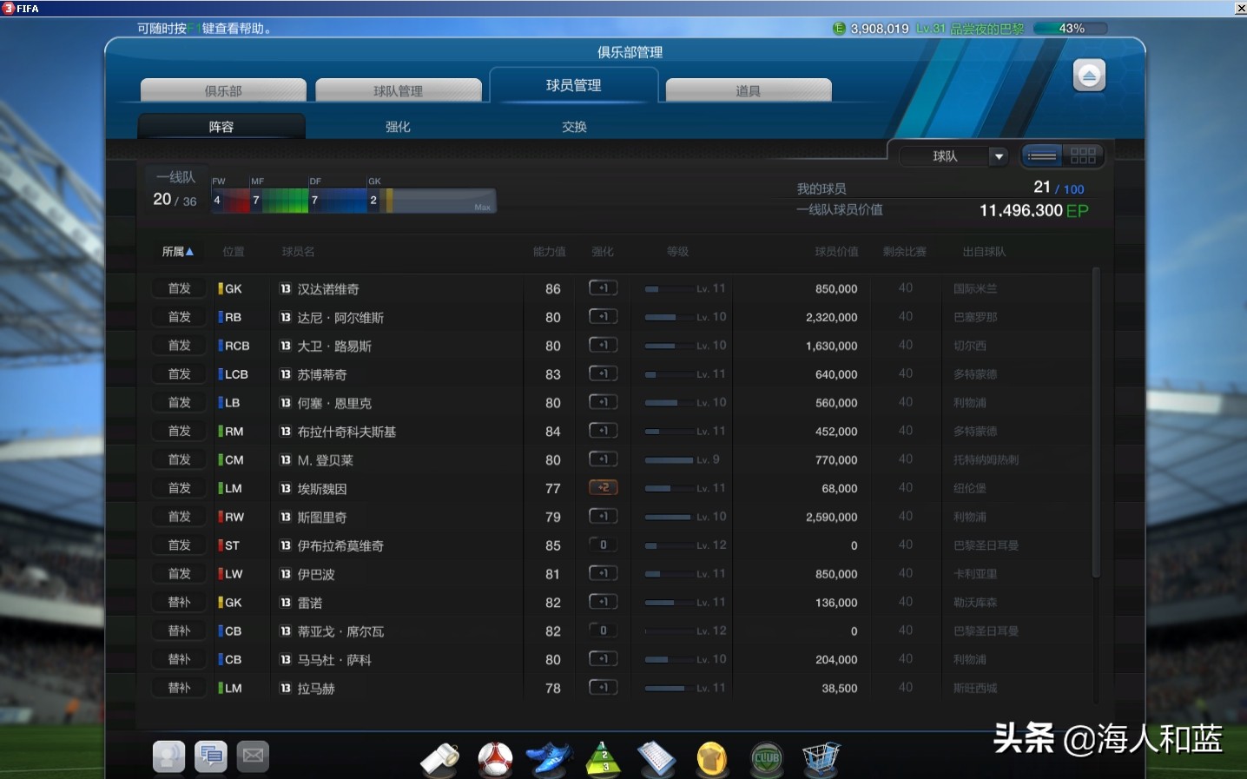Screen dimensions: 1247x779
Task: Click the 替补 button beside 雷诺
Action: tap(178, 602)
